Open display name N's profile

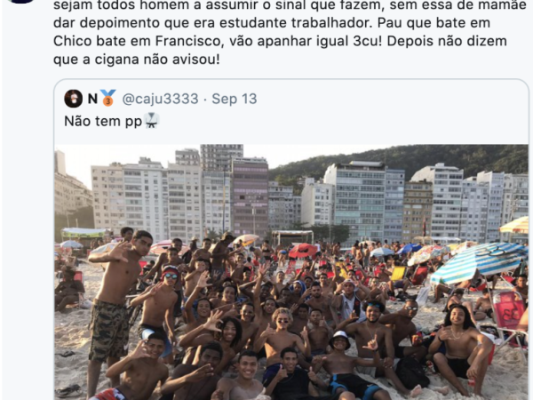click(x=92, y=99)
